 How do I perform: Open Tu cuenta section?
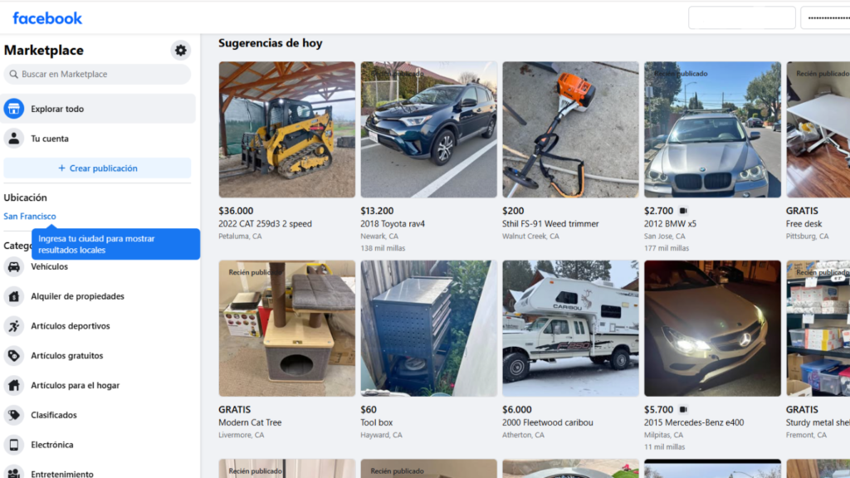98,139
